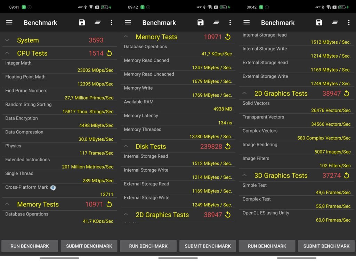The width and height of the screenshot is (356, 261).
Task: Tap RUN BENCHMARK button in middle screen
Action: pos(148,246)
